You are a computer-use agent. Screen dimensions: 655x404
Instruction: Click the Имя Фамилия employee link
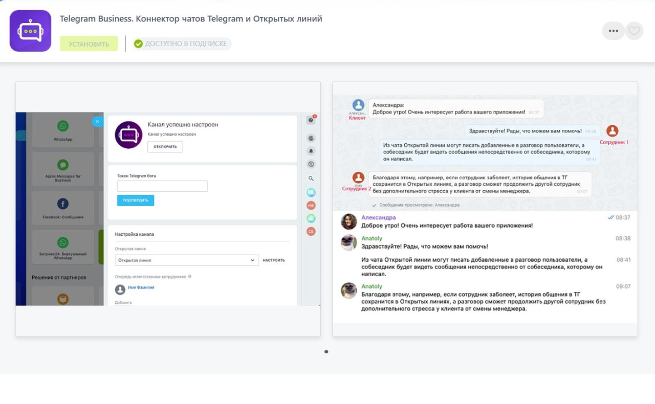tap(141, 287)
